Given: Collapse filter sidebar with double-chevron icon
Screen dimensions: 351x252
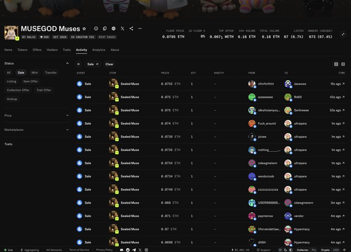Looking at the screenshot, I should 78,64.
